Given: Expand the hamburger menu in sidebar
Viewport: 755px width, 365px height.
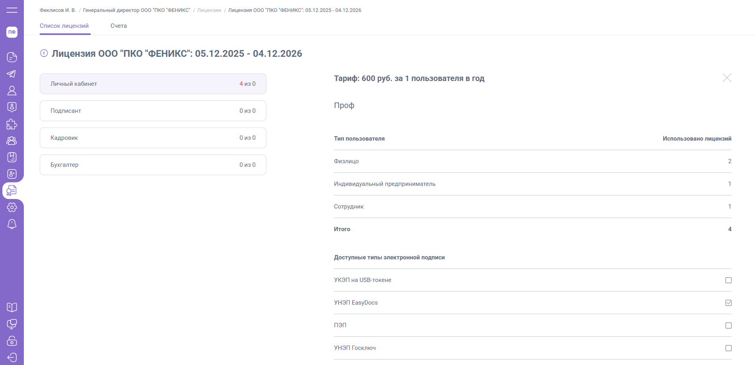Looking at the screenshot, I should [12, 10].
